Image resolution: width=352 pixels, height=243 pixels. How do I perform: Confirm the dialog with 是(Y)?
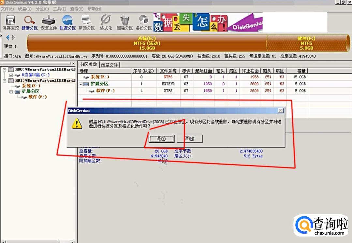[x=161, y=139]
